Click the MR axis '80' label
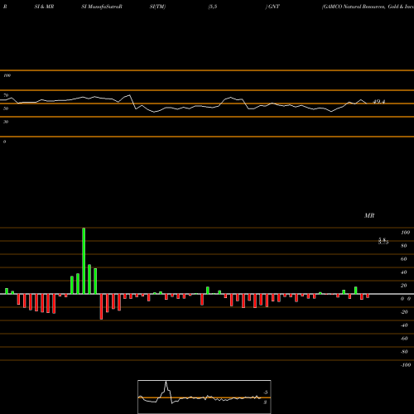Viewport: 414px width, 414px height. point(404,246)
